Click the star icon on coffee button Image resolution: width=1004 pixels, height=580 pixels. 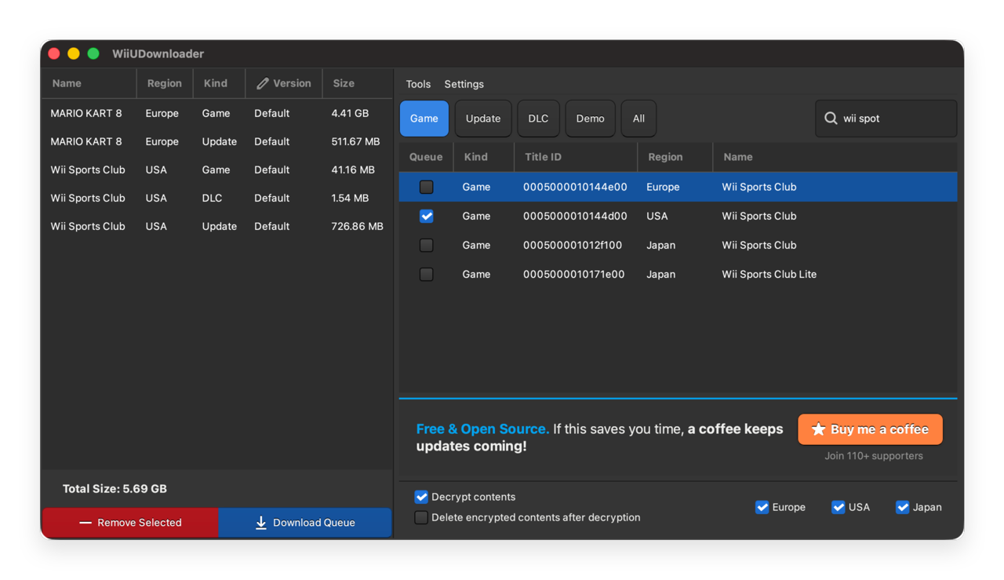(818, 429)
